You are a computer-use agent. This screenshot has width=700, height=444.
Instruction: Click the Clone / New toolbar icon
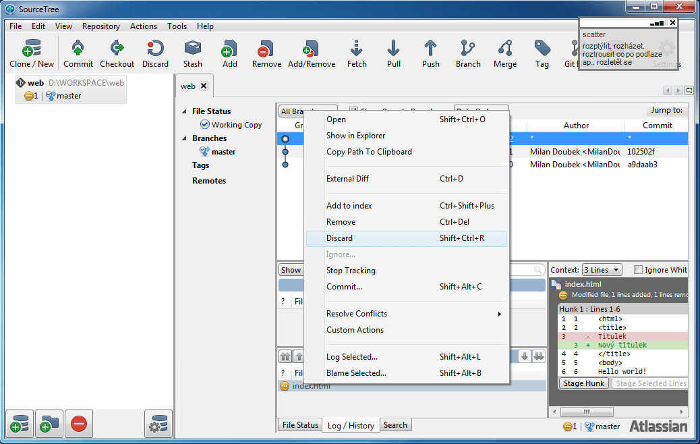(x=31, y=48)
